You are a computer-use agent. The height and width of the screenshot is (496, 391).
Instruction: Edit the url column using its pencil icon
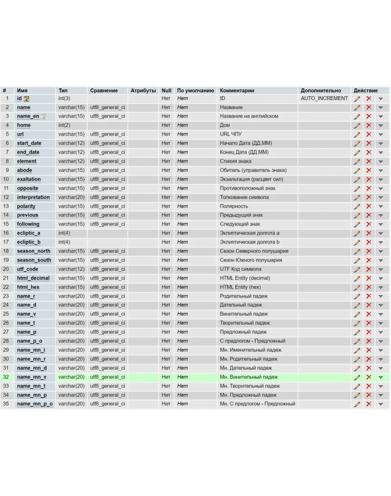pos(357,134)
